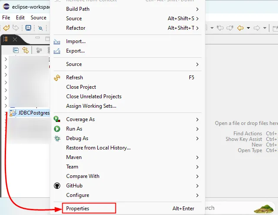Click the Forward navigation arrow in toolbar
The height and width of the screenshot is (215, 278).
[257, 28]
